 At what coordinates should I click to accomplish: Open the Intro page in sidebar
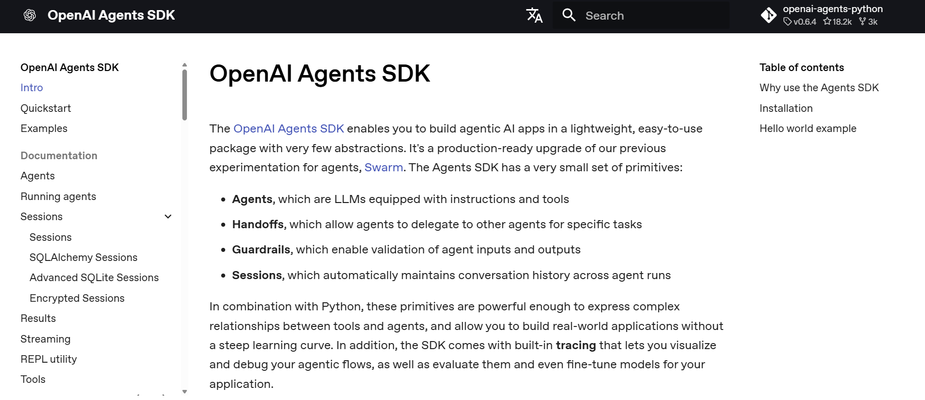32,88
